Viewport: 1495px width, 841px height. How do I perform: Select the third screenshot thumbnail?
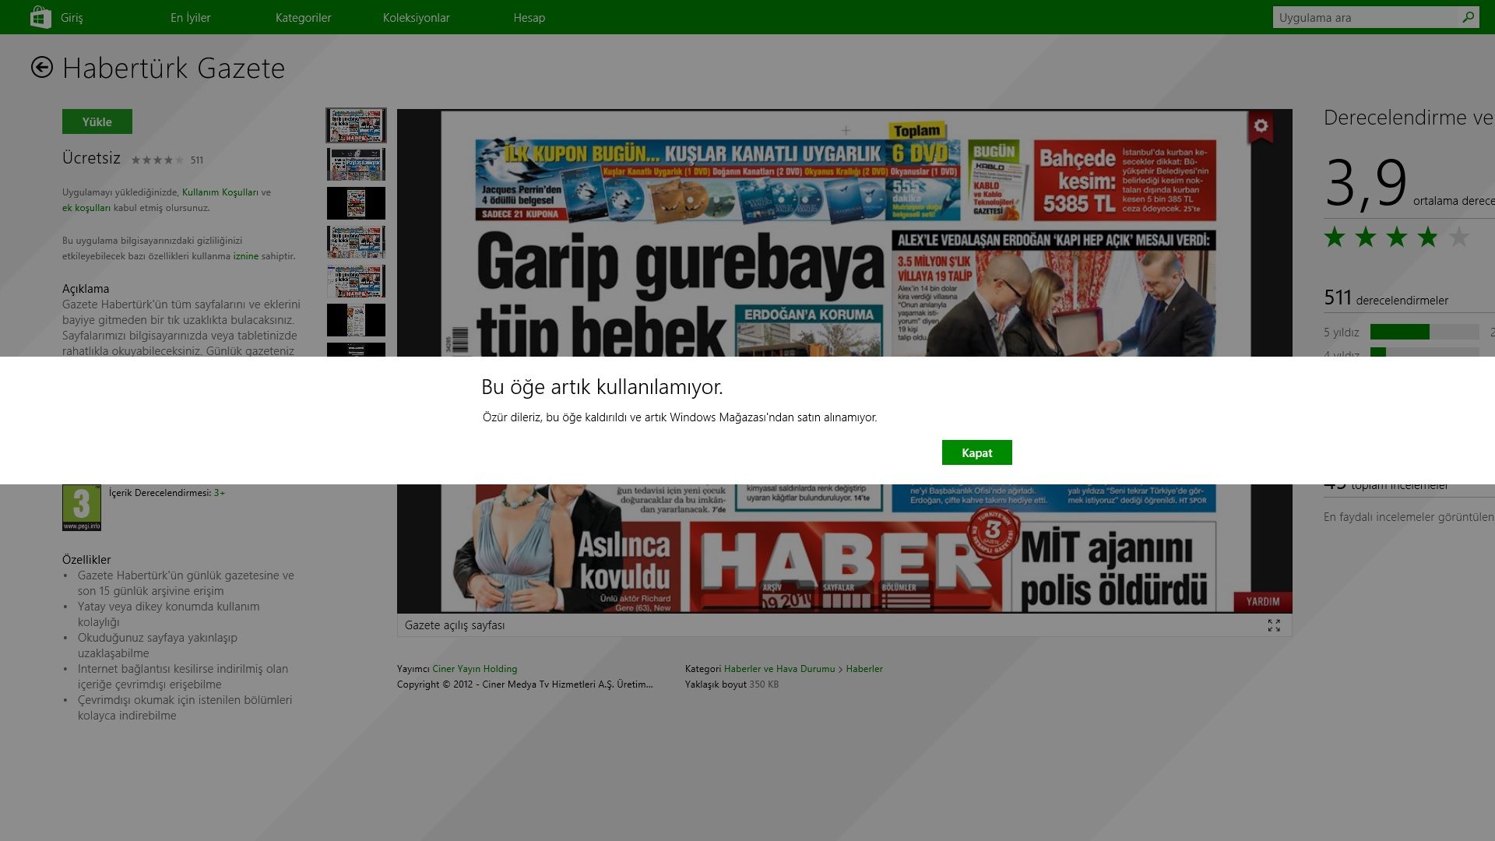click(356, 203)
